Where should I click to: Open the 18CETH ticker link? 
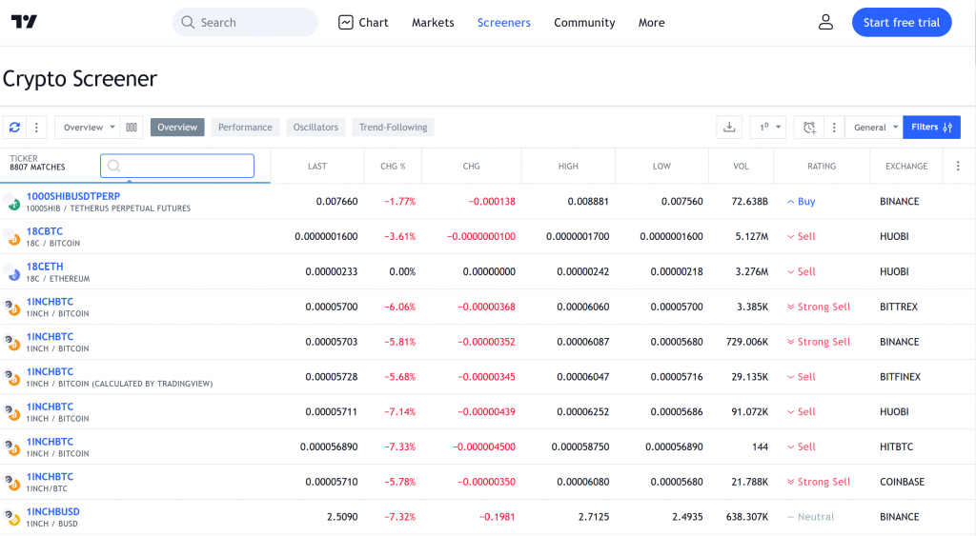(x=44, y=267)
